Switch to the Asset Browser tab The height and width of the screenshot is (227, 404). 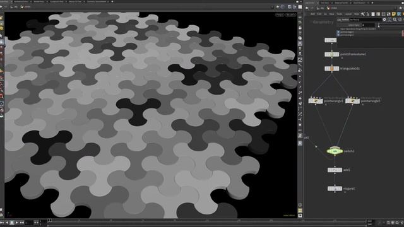pyautogui.click(x=359, y=3)
